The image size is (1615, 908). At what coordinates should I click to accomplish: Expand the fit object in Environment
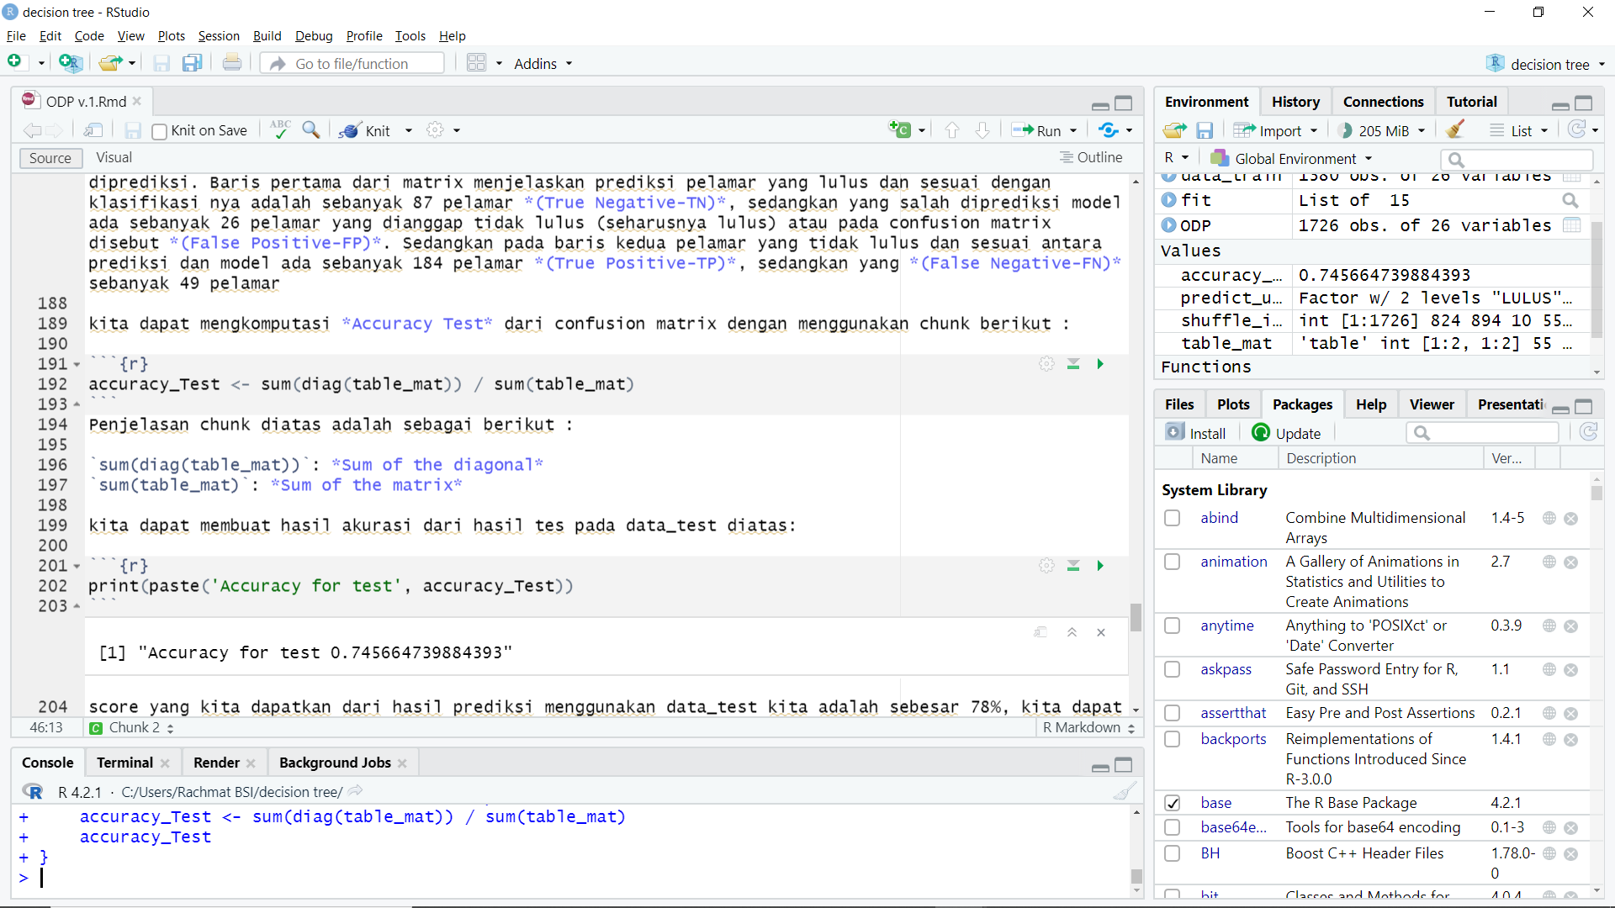click(x=1169, y=200)
